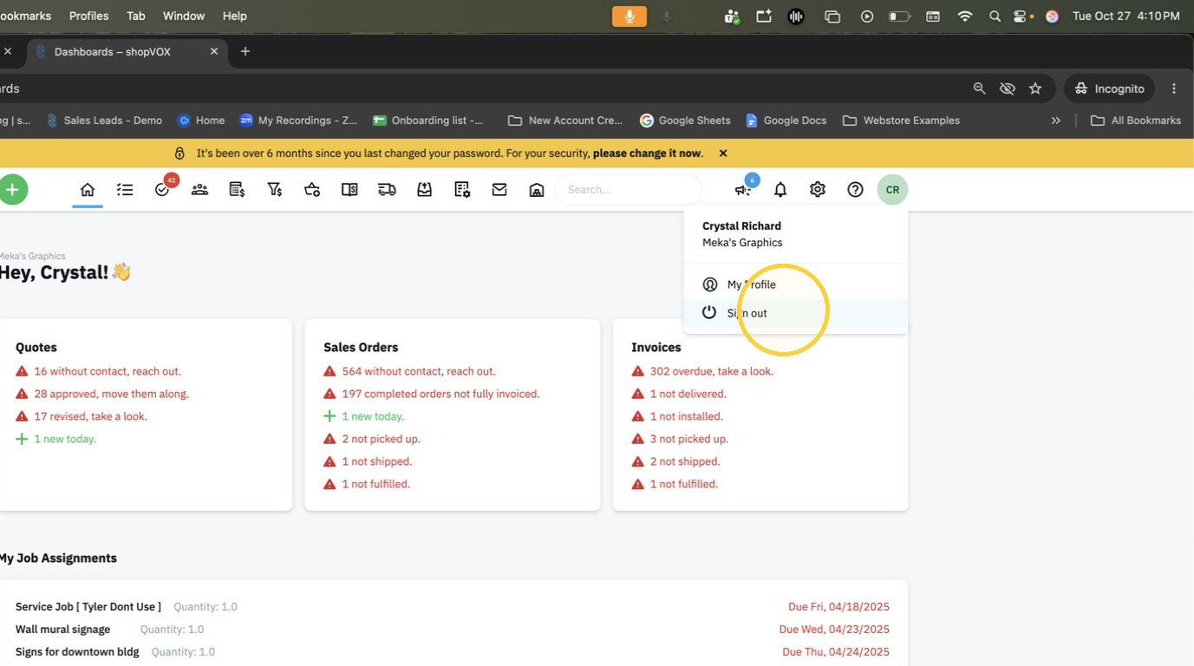Open '197 completed orders not fully invoiced.'
The image size is (1194, 666).
[x=440, y=394]
